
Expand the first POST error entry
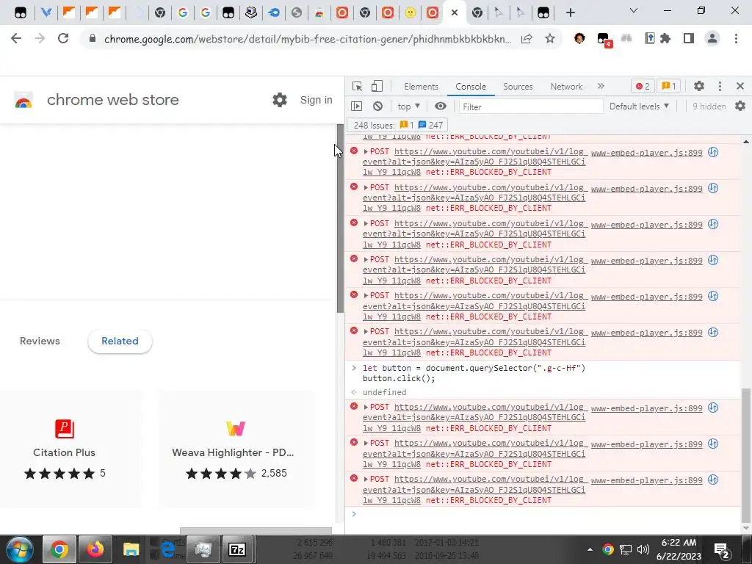point(366,151)
